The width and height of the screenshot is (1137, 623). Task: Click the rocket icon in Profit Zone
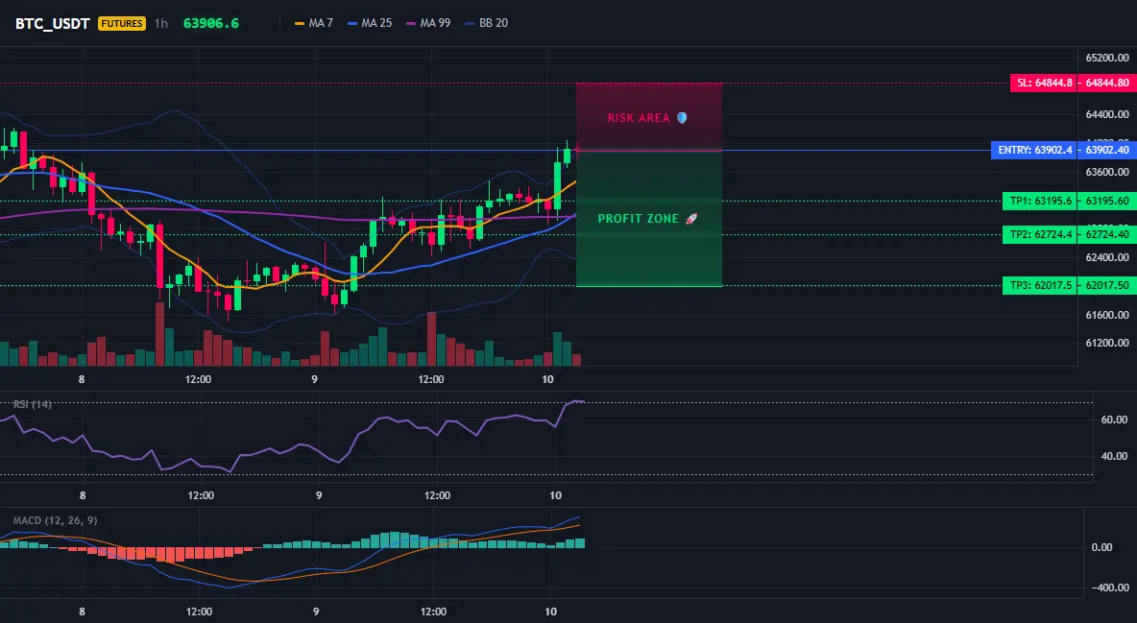pos(691,218)
